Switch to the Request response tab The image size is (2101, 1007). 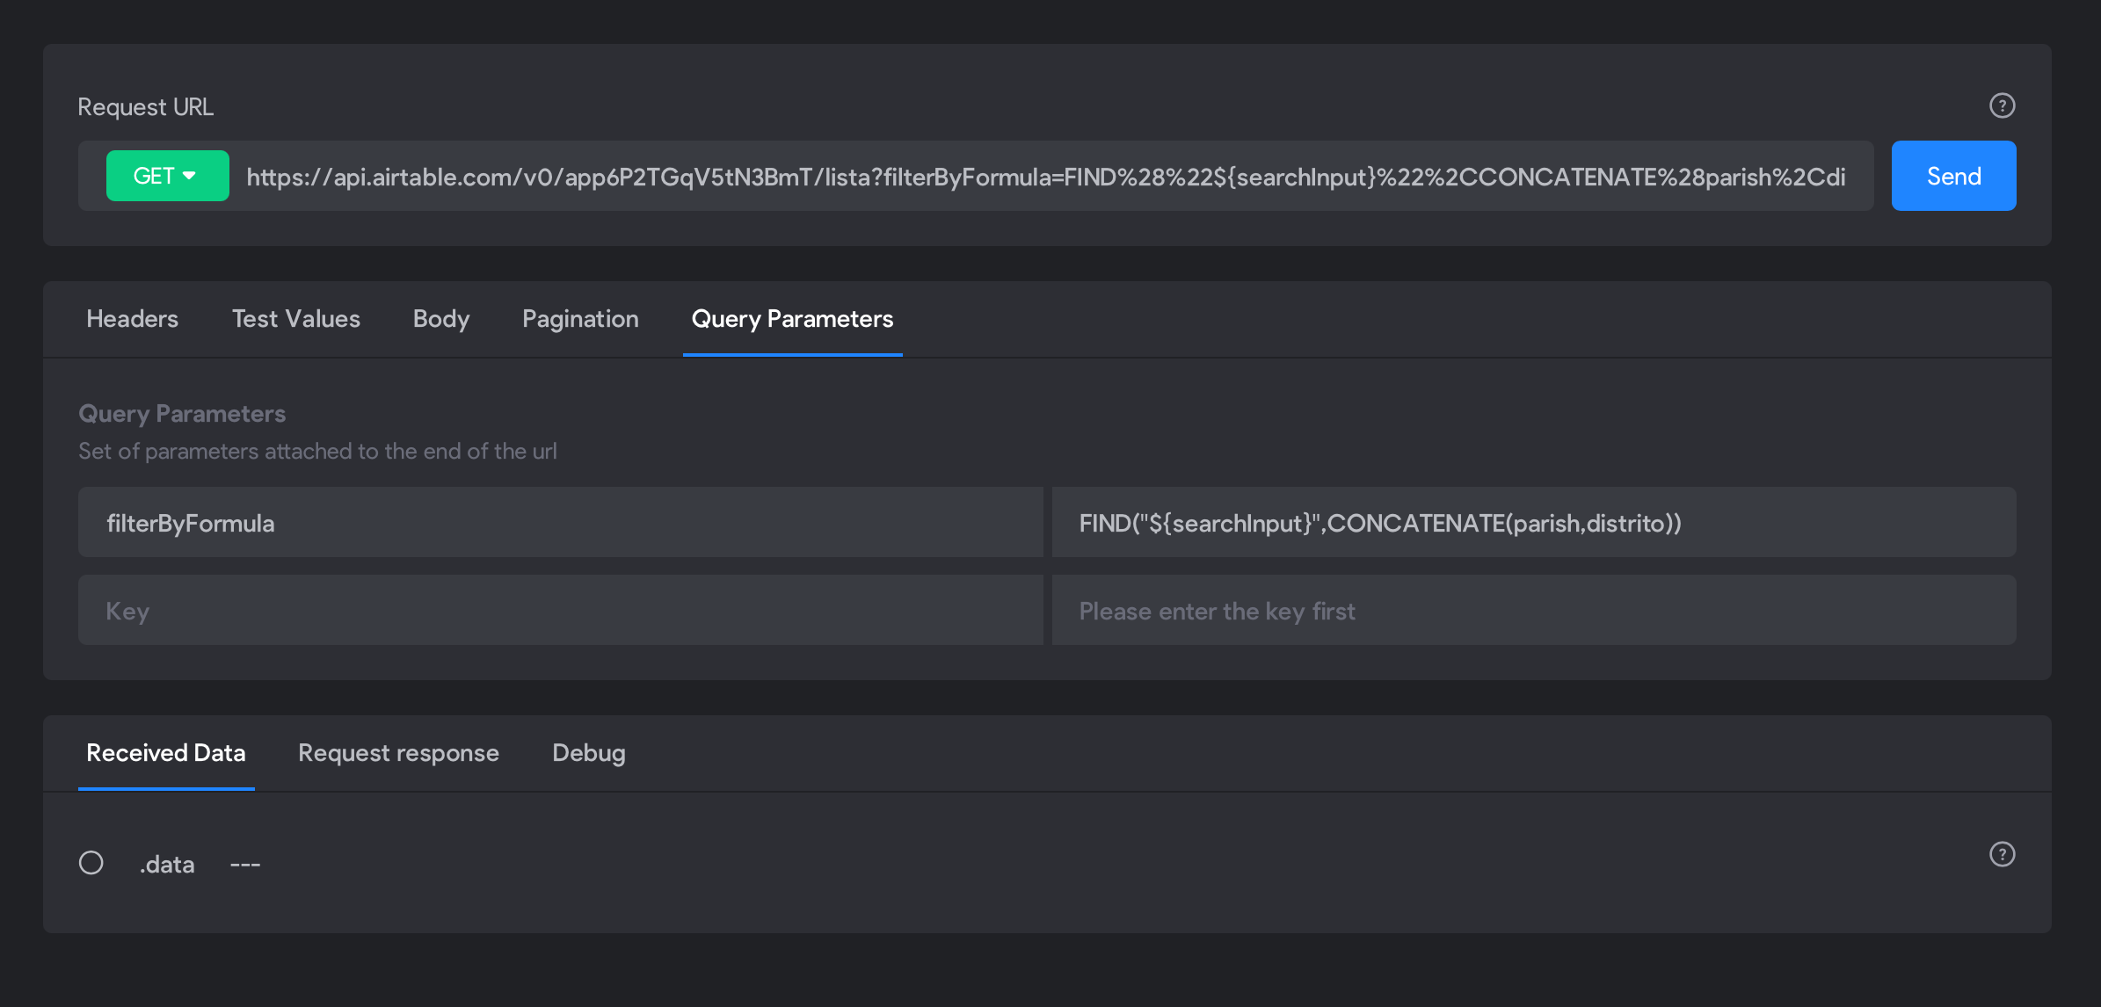click(x=398, y=753)
